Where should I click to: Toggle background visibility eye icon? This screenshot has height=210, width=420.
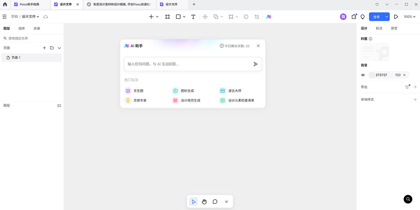[363, 75]
